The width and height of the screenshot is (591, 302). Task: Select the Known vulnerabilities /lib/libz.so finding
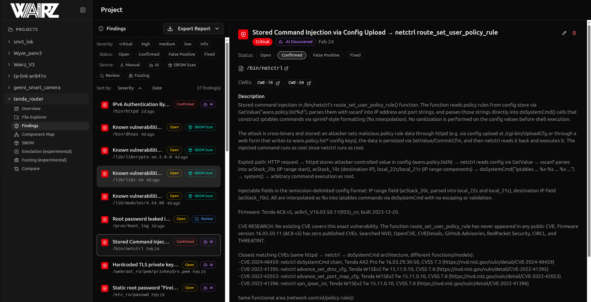(159, 177)
